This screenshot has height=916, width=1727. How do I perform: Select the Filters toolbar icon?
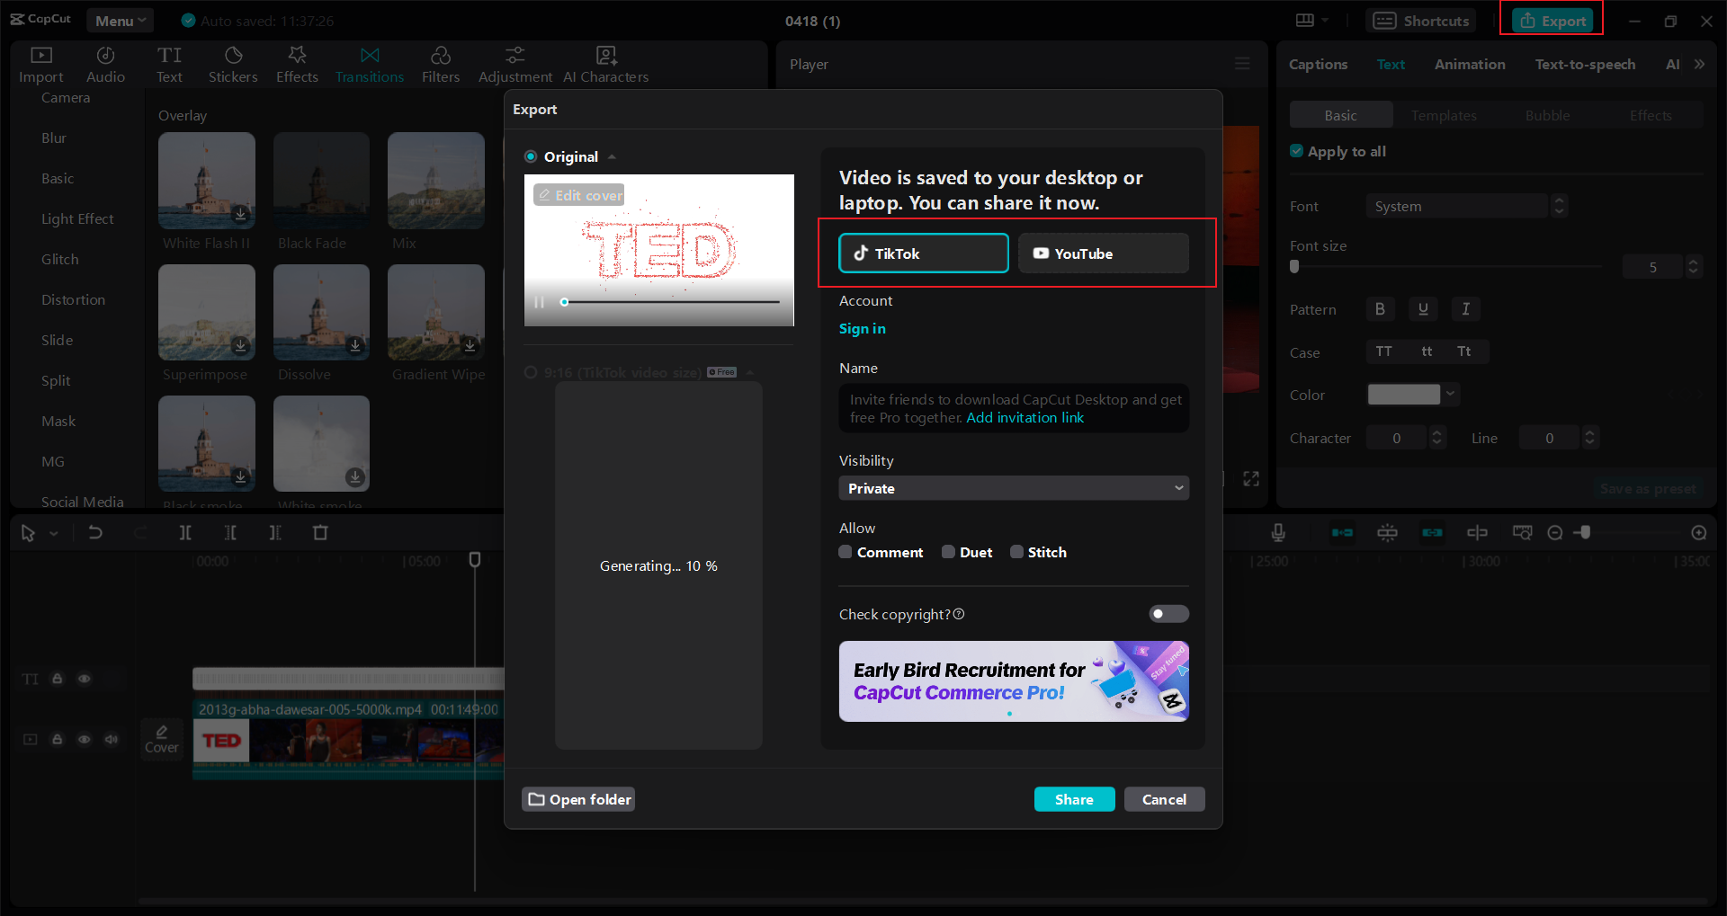point(441,65)
